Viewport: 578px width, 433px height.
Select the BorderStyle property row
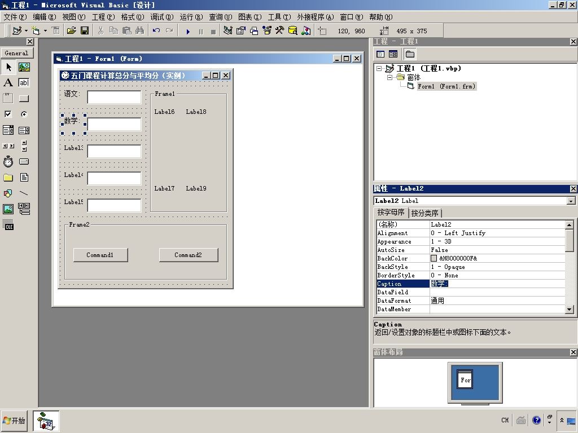471,275
